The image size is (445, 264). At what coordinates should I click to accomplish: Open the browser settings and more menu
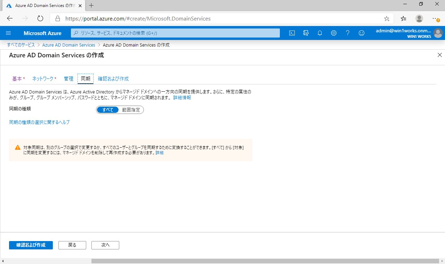pyautogui.click(x=436, y=18)
